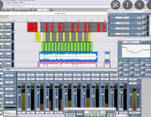Click the play icon on the first track header
Screen dimensions: 151x117
point(8,27)
